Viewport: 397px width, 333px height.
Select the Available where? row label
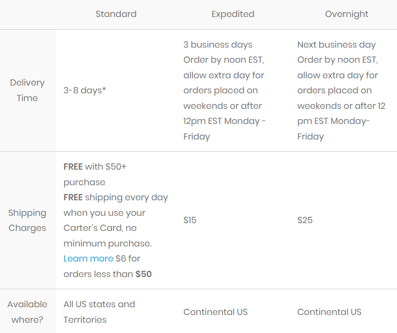[27, 312]
